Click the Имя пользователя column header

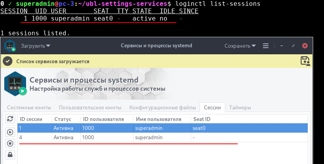click(158, 119)
